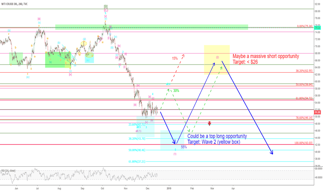Click the 44.00 value on price axis
323x191 pixels.
click(317, 138)
